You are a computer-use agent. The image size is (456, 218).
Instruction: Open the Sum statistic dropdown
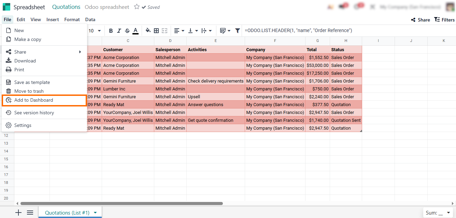click(439, 213)
